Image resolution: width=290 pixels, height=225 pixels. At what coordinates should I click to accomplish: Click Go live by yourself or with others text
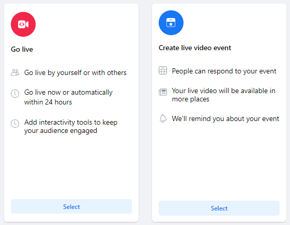[75, 73]
